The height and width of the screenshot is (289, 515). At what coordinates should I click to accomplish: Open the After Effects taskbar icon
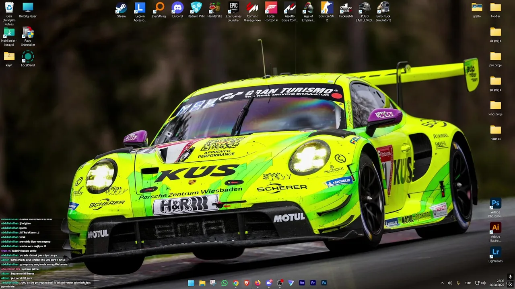pyautogui.click(x=302, y=283)
